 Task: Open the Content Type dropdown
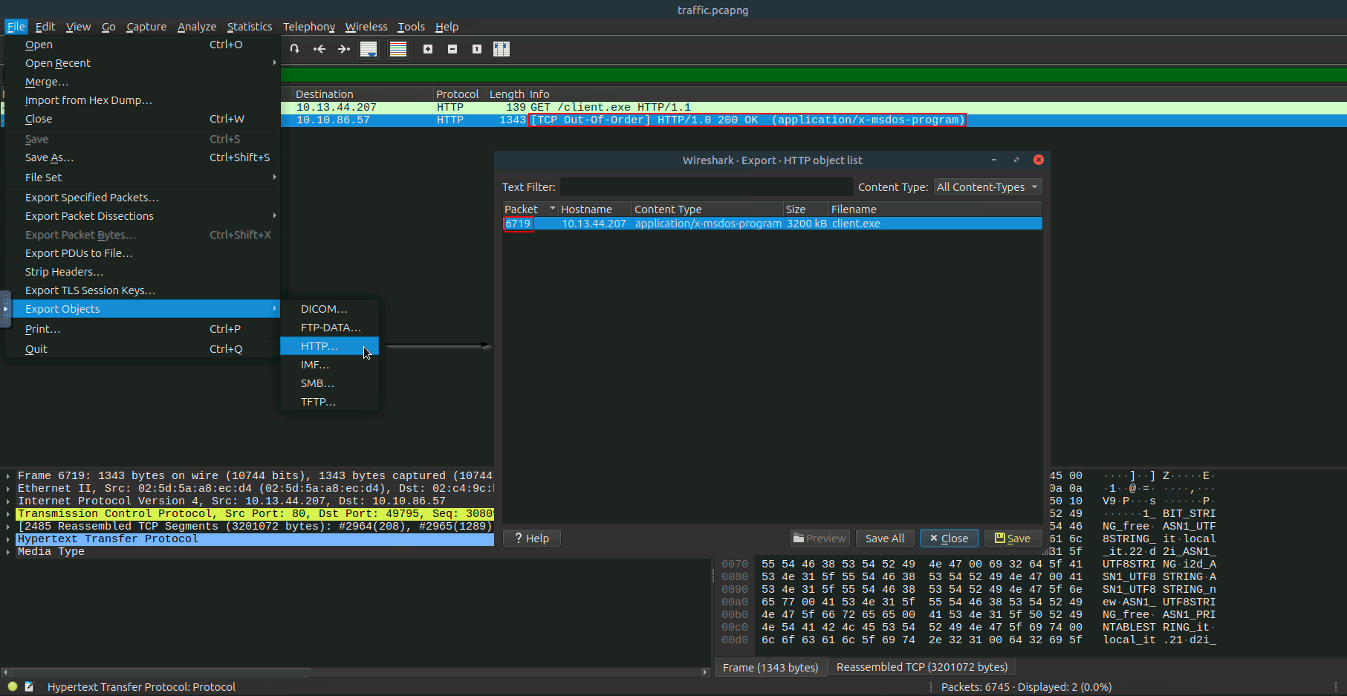click(987, 187)
